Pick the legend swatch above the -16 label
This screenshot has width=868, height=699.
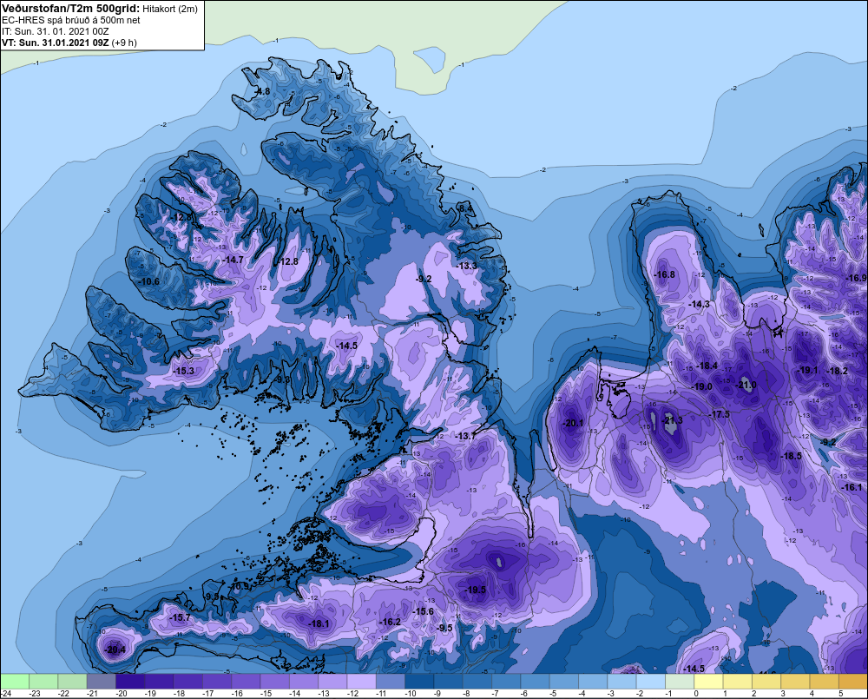[246, 681]
